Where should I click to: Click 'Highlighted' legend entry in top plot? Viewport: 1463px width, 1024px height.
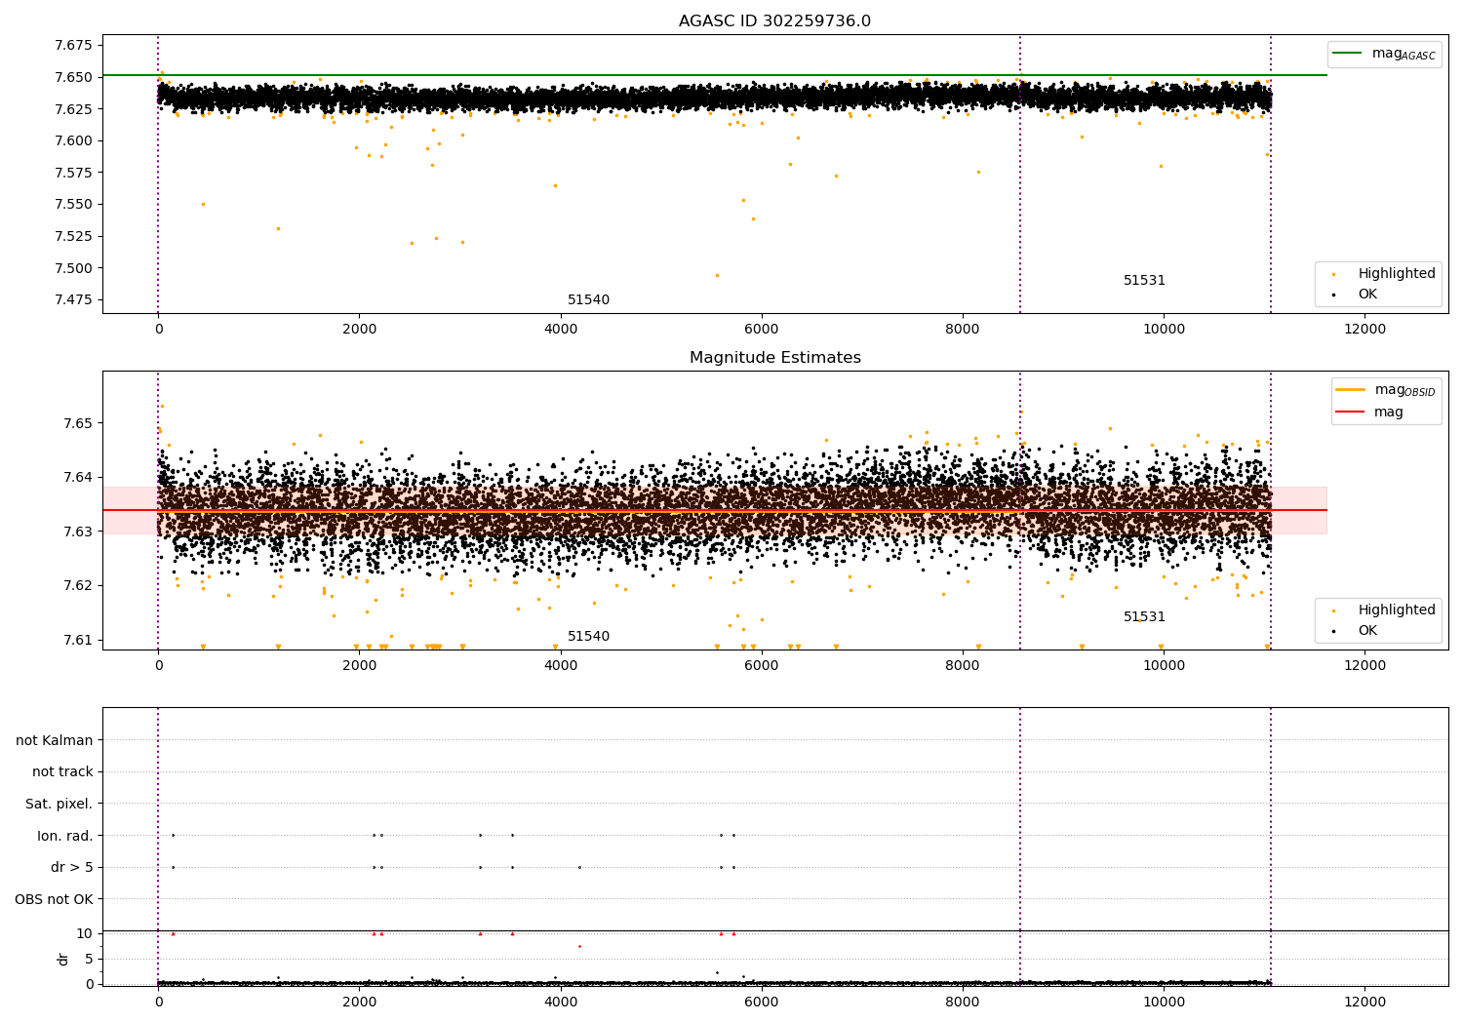pyautogui.click(x=1384, y=274)
